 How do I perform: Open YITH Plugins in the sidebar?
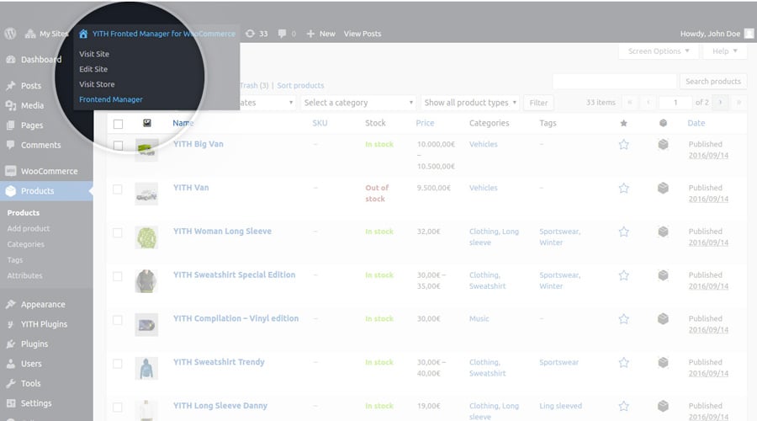click(36, 324)
